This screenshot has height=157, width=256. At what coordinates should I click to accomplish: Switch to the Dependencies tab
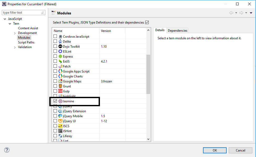(x=177, y=30)
